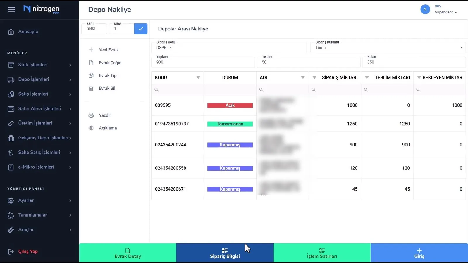Open the user profile avatar icon
Screen dimensions: 468x263
[425, 9]
